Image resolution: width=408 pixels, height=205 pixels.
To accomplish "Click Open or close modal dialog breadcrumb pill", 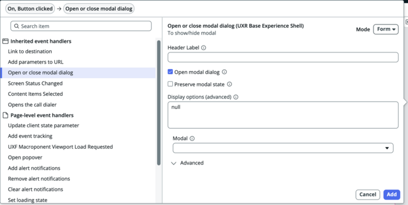I will [x=99, y=9].
